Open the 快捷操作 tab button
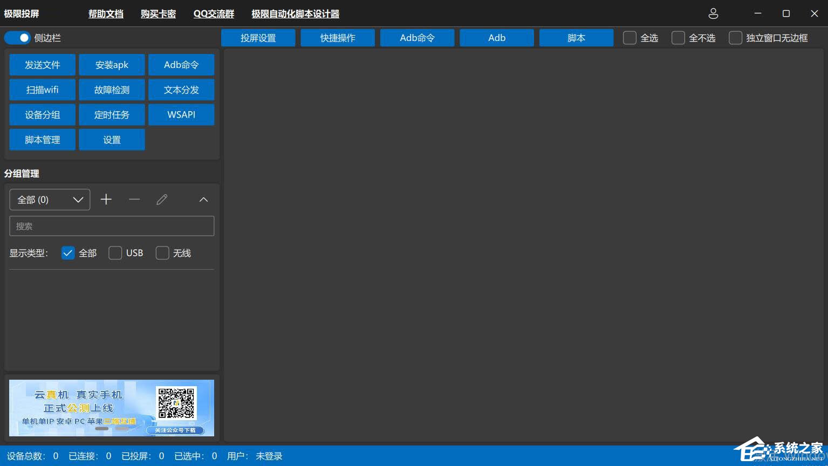This screenshot has height=466, width=828. (338, 38)
